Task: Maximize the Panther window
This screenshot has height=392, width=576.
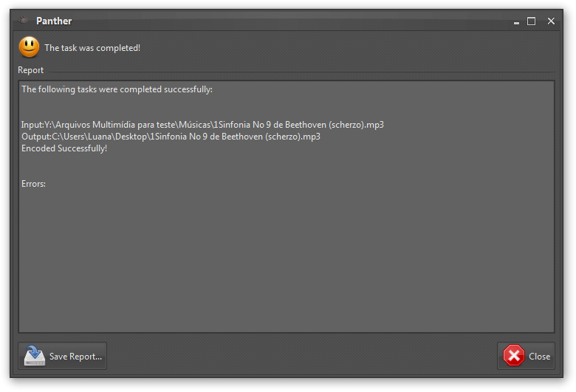Action: tap(531, 21)
